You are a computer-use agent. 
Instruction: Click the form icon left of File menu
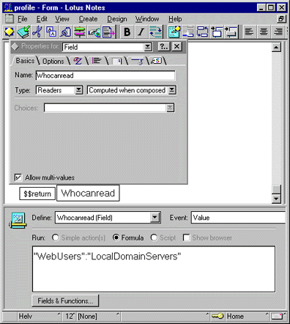click(10, 19)
